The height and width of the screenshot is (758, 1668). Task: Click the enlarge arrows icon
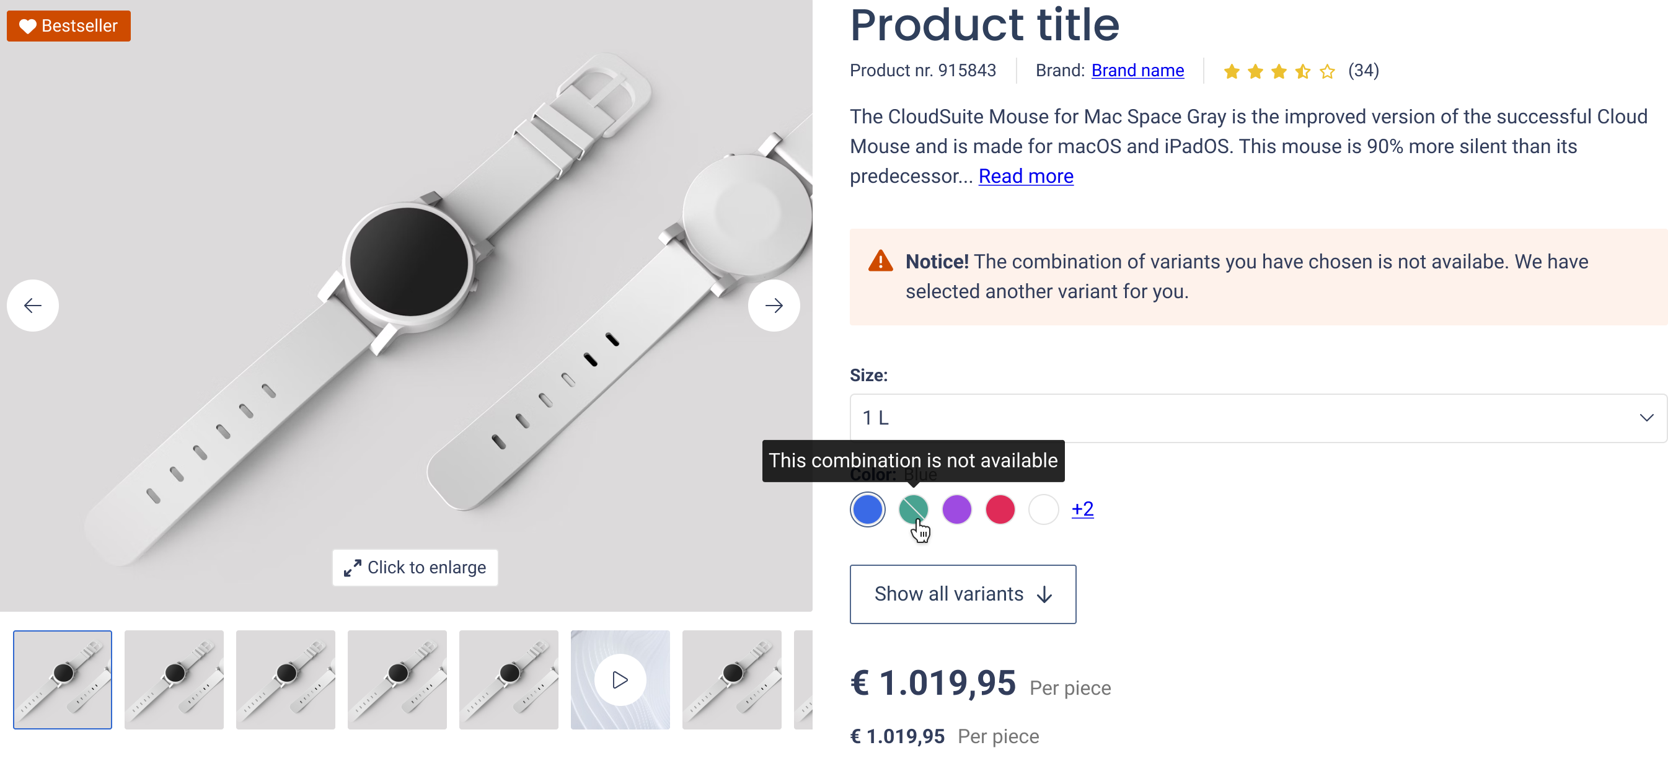pyautogui.click(x=352, y=568)
